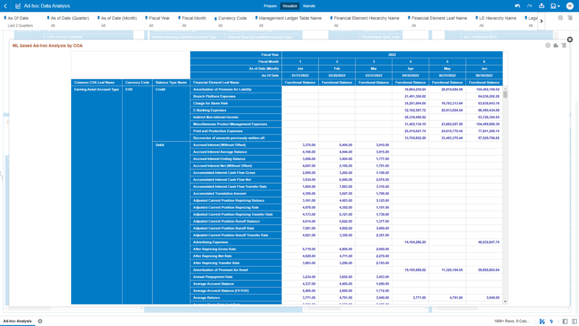579x326 pixels.
Task: Select the Advertising Expenses row label
Action: 236,242
